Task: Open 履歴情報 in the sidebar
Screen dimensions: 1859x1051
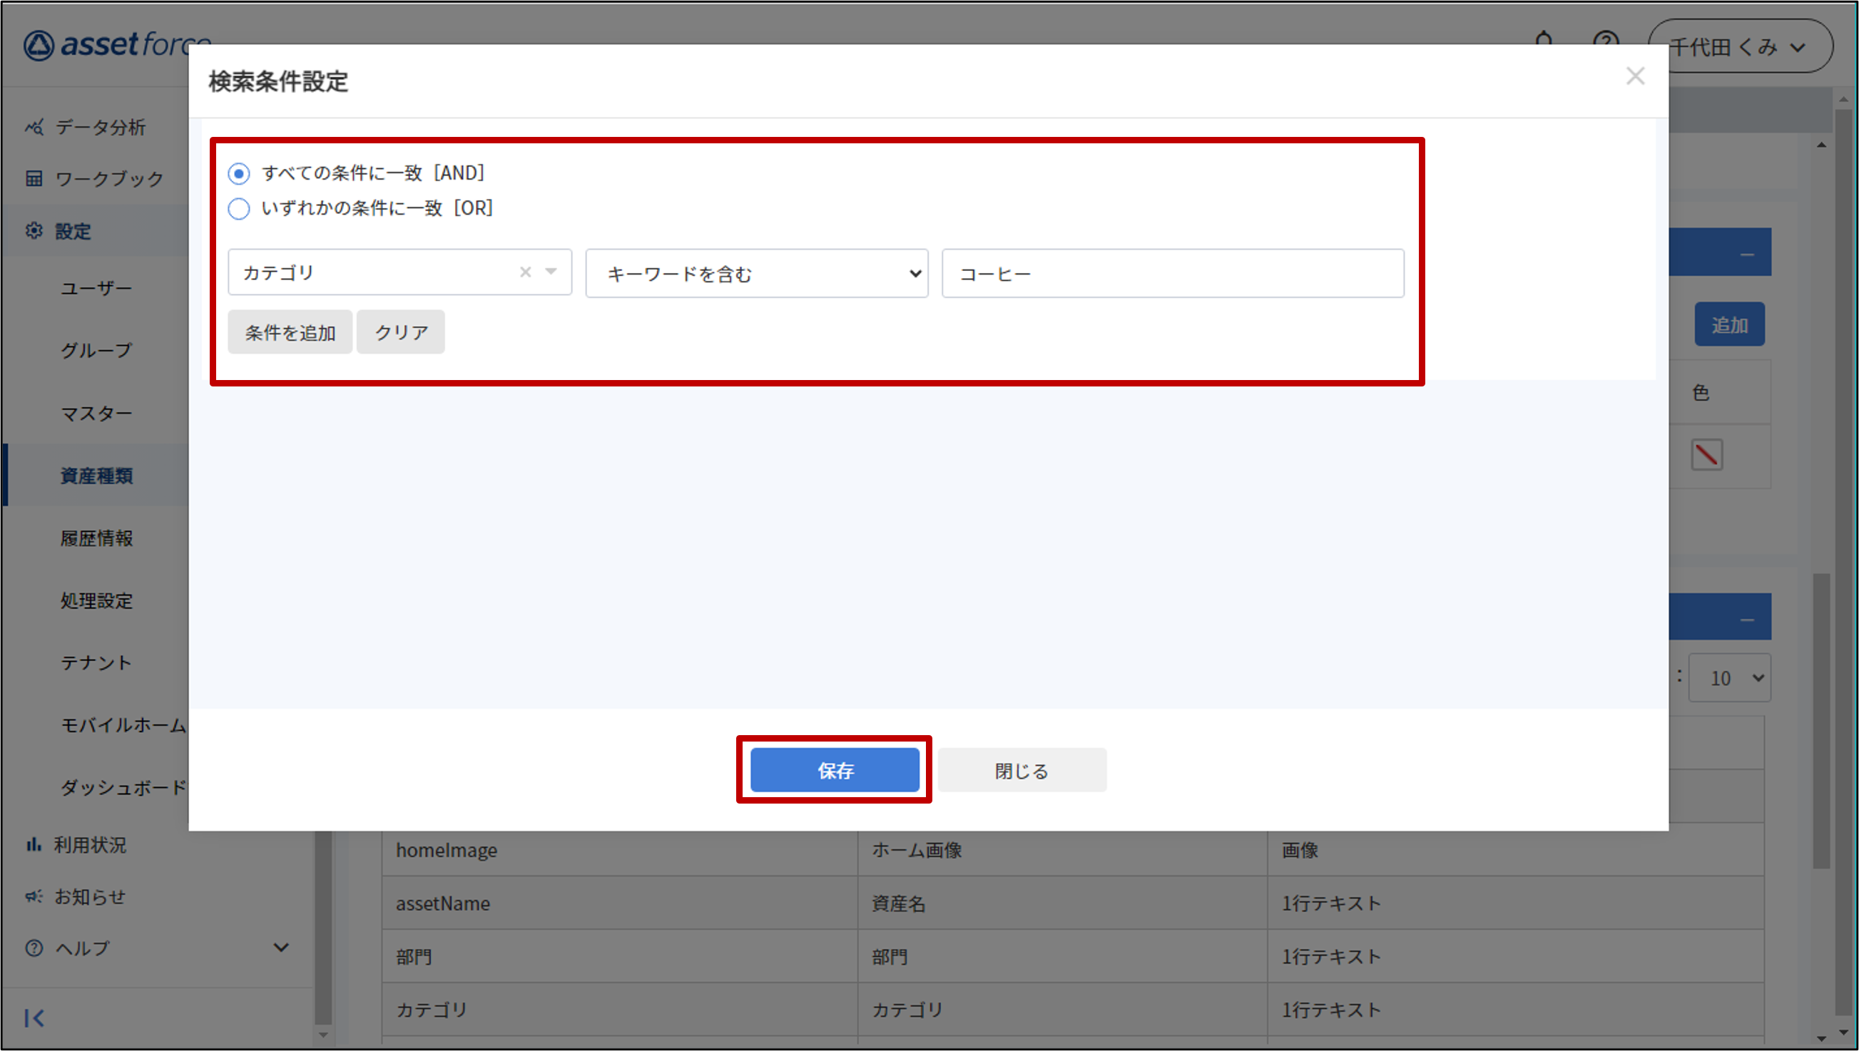Action: point(97,538)
